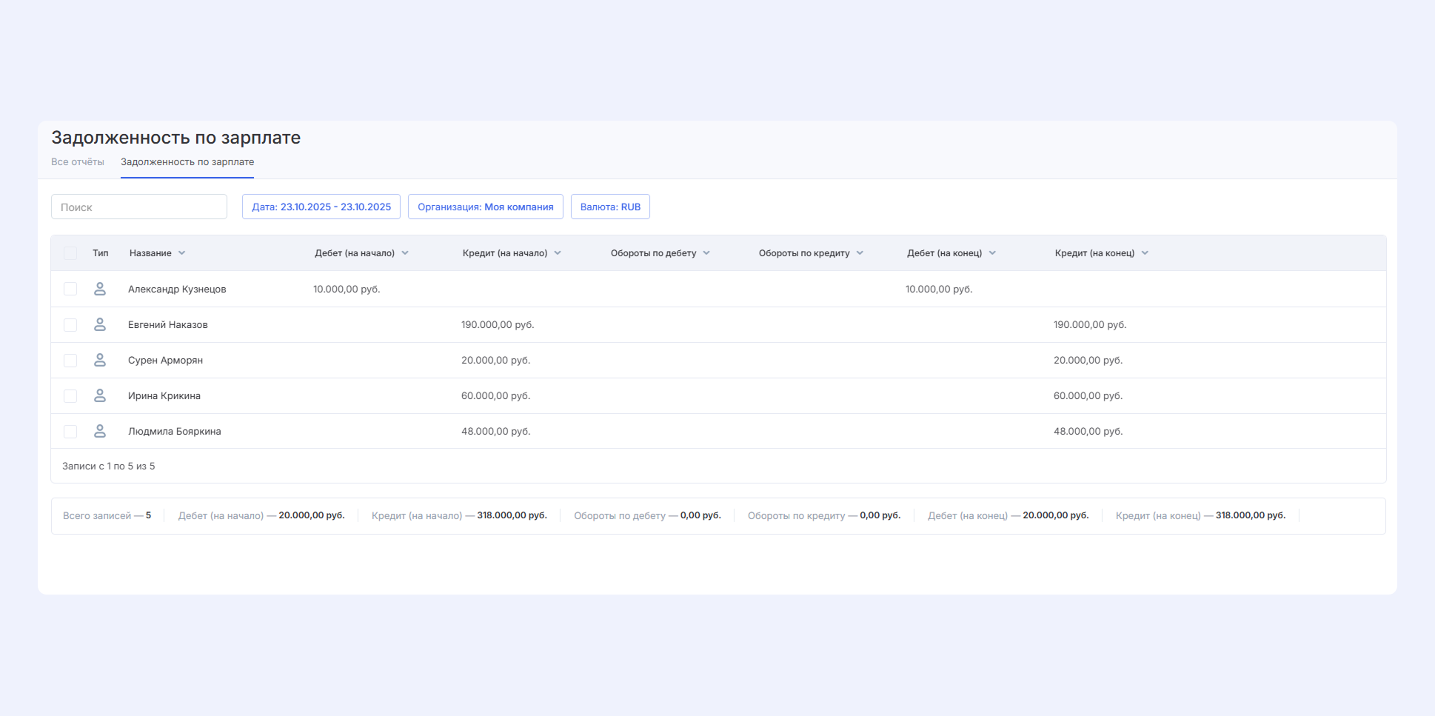The height and width of the screenshot is (716, 1435).
Task: Click the person icon beside Людмила Бояркина
Action: tap(100, 431)
